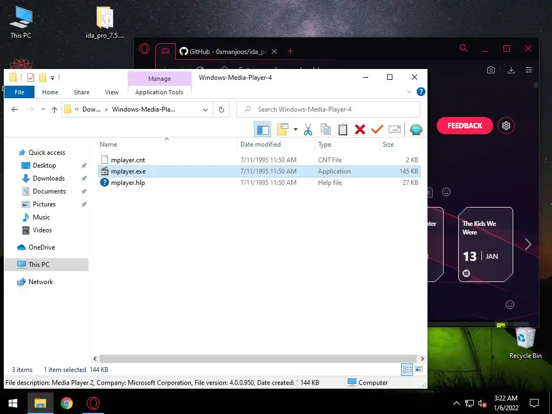Click Opera's search tabs magnifier icon

coord(464,48)
